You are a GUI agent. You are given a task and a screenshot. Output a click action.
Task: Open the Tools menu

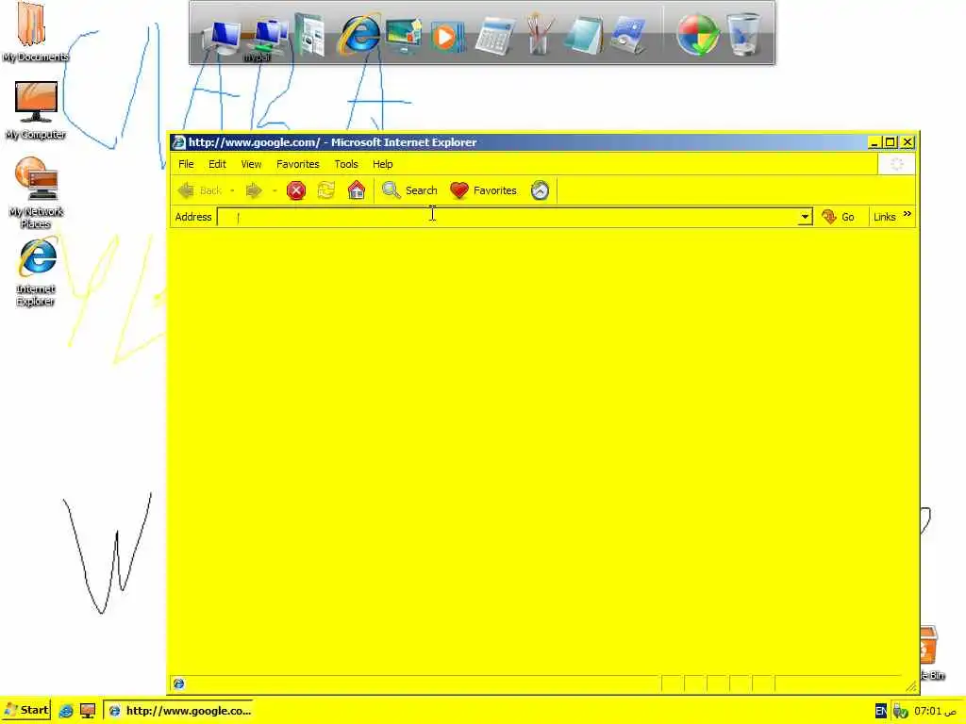(x=346, y=164)
